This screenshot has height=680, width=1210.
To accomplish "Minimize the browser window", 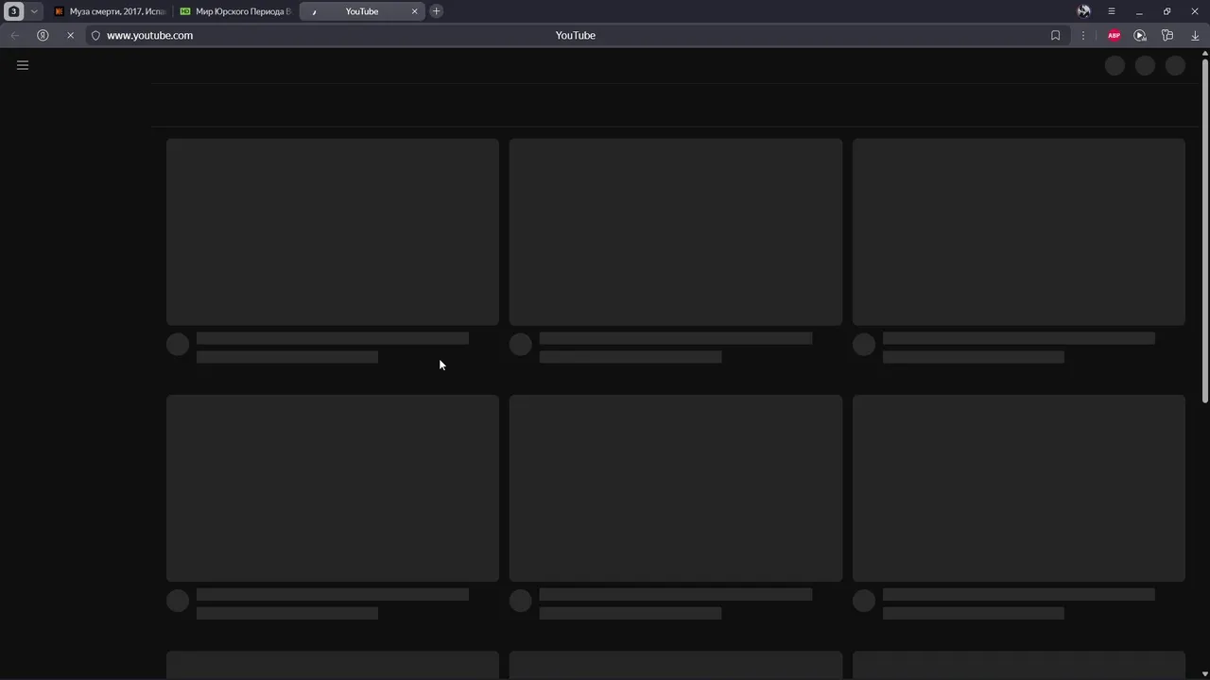I will point(1139,11).
